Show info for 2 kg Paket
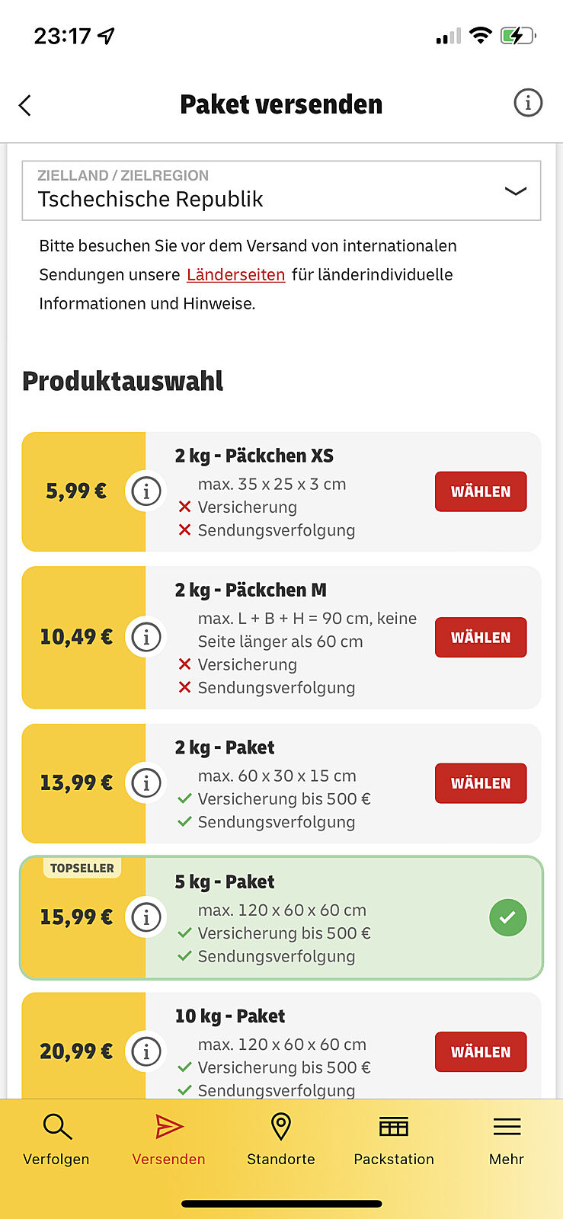563x1219 pixels. coord(146,783)
